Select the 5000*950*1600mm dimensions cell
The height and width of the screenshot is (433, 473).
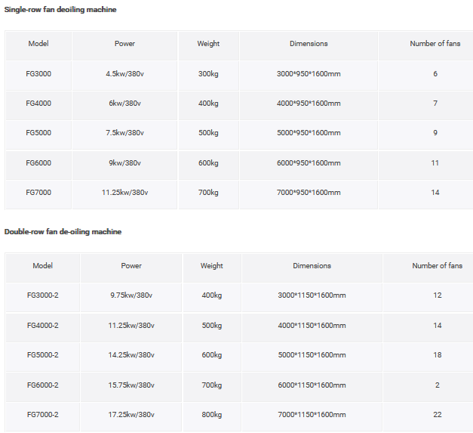tap(309, 133)
